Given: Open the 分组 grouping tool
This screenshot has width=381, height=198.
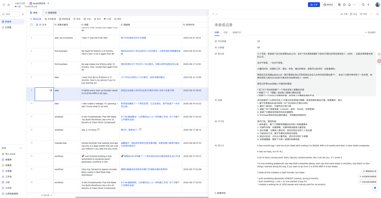Looking at the screenshot, I should tap(86, 19).
